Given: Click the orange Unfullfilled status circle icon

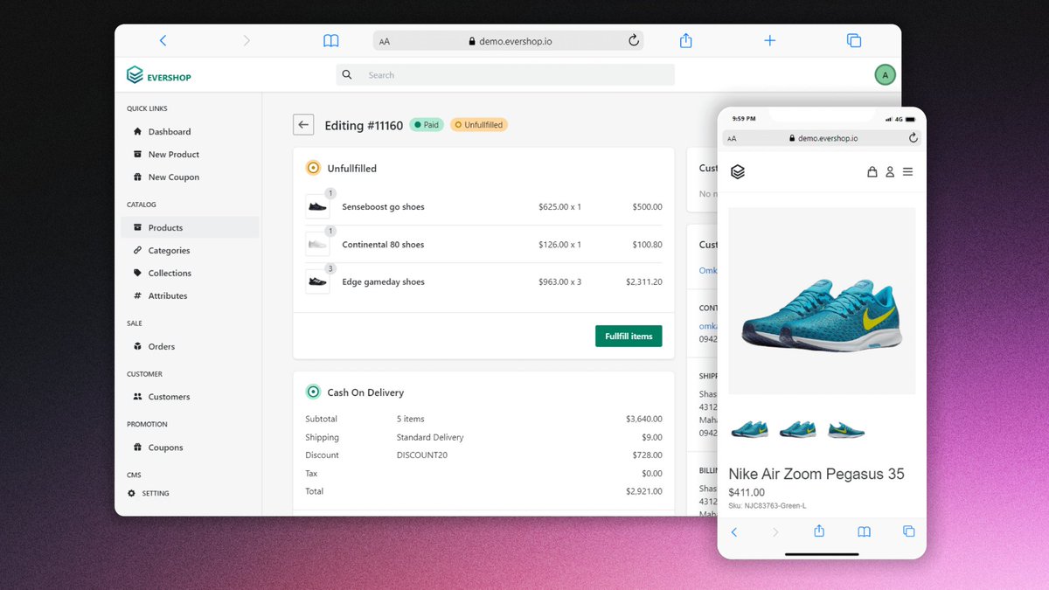Looking at the screenshot, I should (x=313, y=168).
